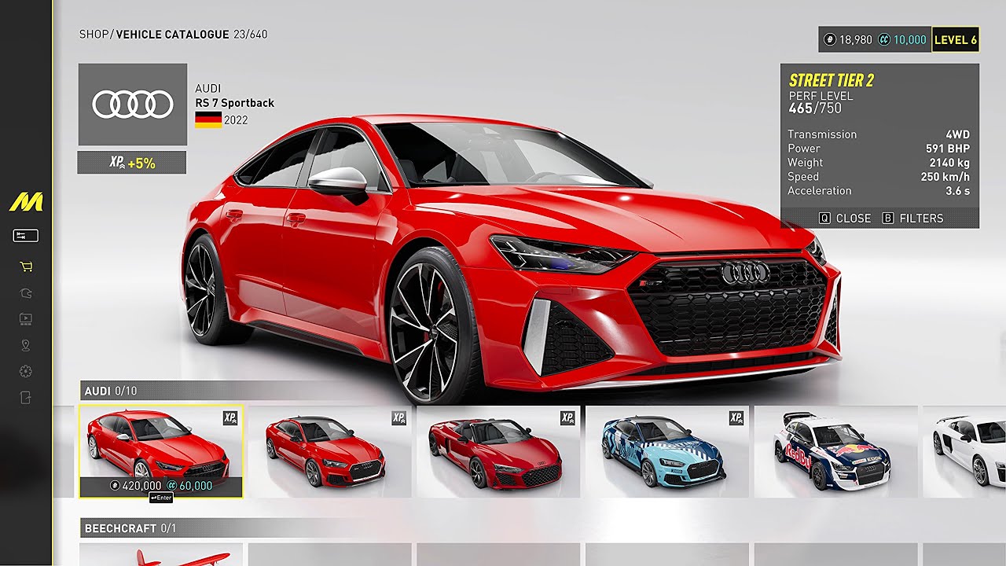This screenshot has height=566, width=1006.
Task: Click the AUDI 0/10 section header
Action: coord(109,391)
